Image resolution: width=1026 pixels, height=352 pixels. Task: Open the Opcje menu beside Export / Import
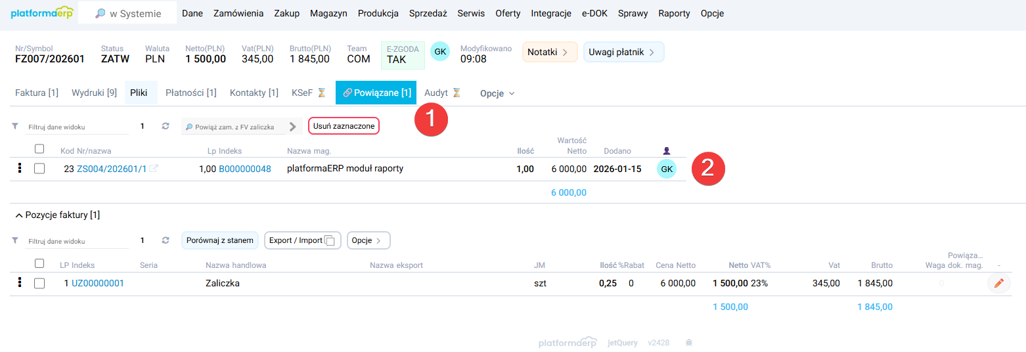pyautogui.click(x=368, y=240)
